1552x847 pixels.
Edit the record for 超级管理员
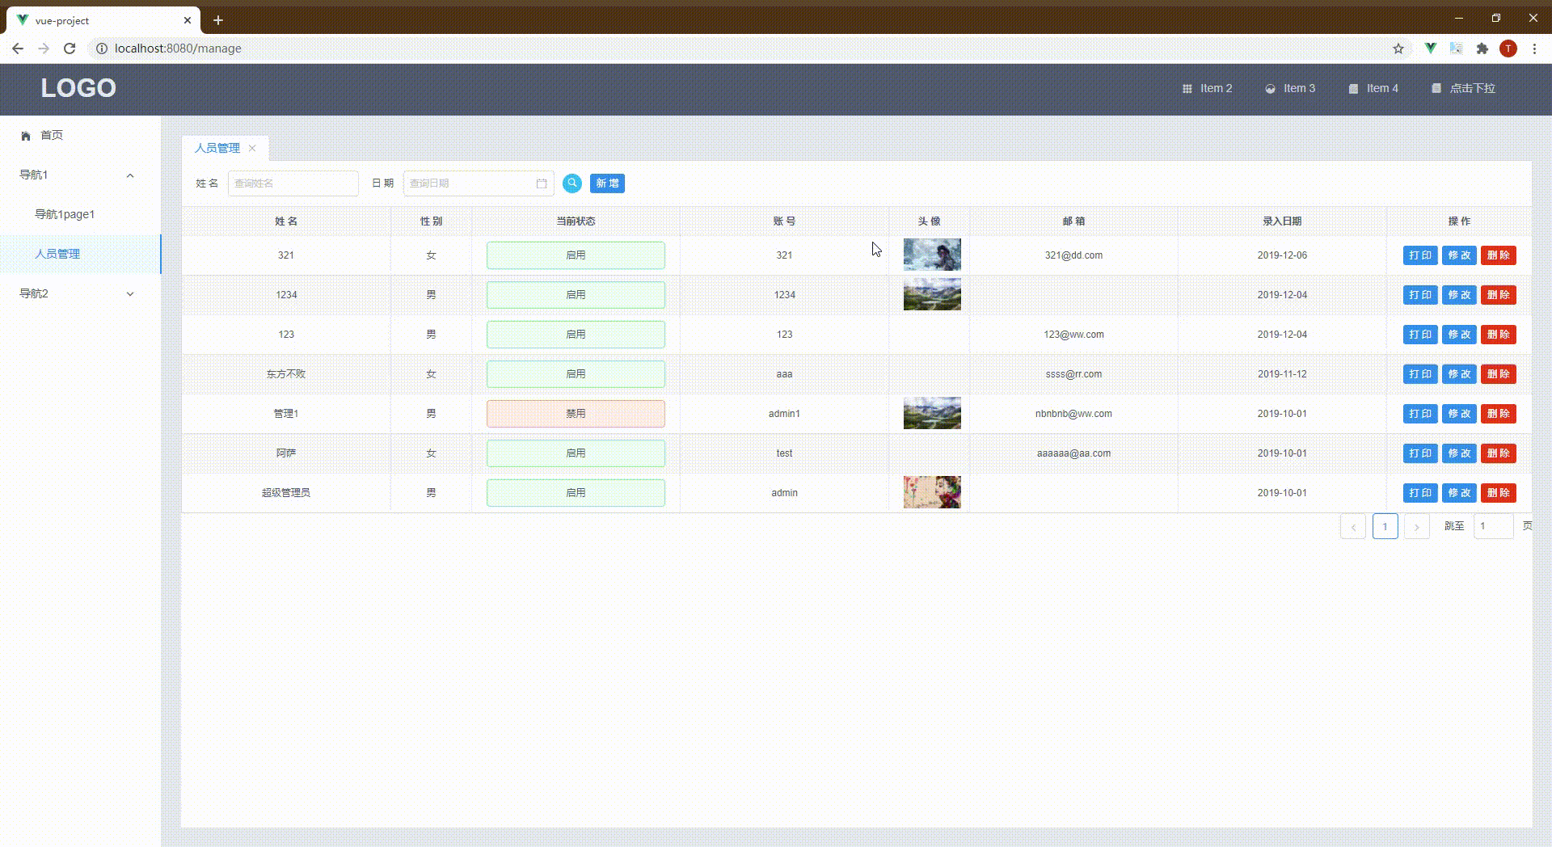tap(1459, 493)
